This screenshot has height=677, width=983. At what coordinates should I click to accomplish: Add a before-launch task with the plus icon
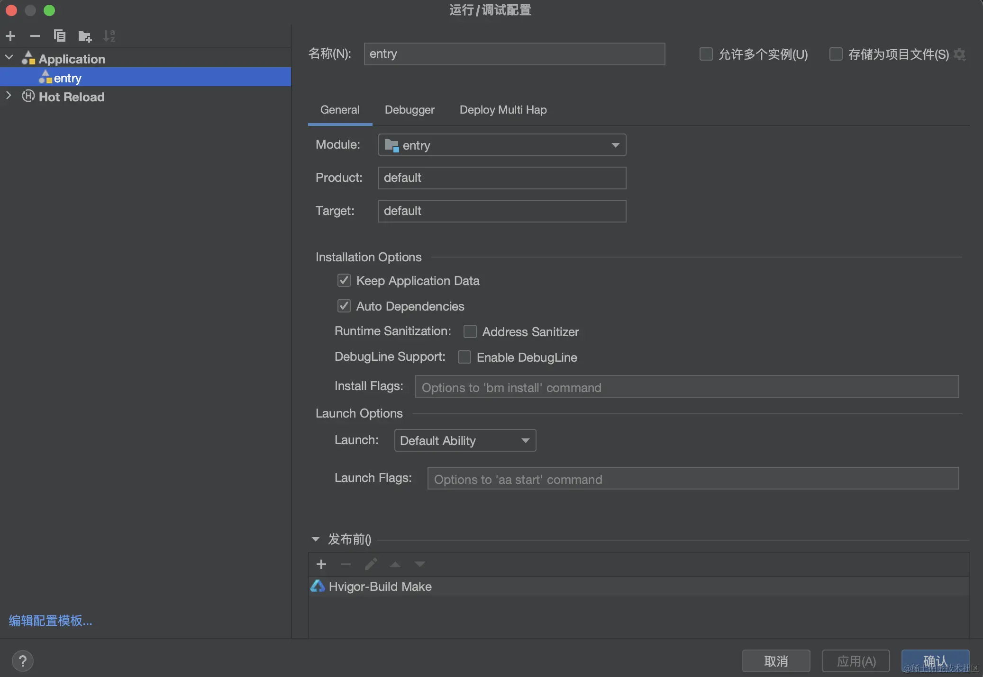click(x=321, y=564)
